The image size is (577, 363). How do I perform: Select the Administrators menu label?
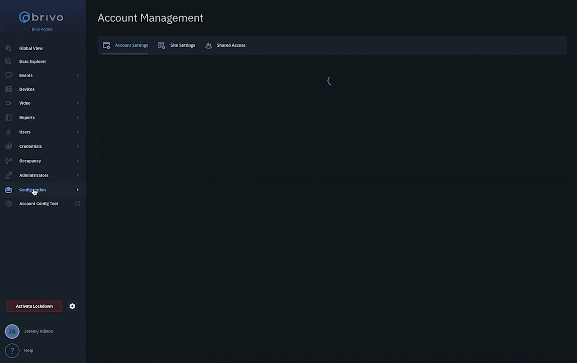[x=34, y=175]
